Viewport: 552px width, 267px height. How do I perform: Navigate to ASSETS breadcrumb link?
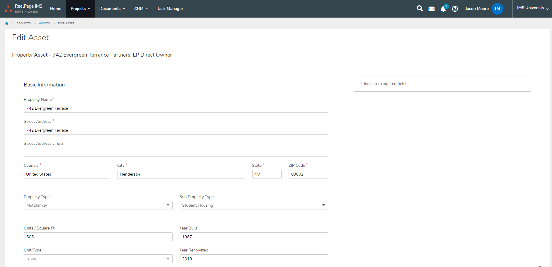44,23
